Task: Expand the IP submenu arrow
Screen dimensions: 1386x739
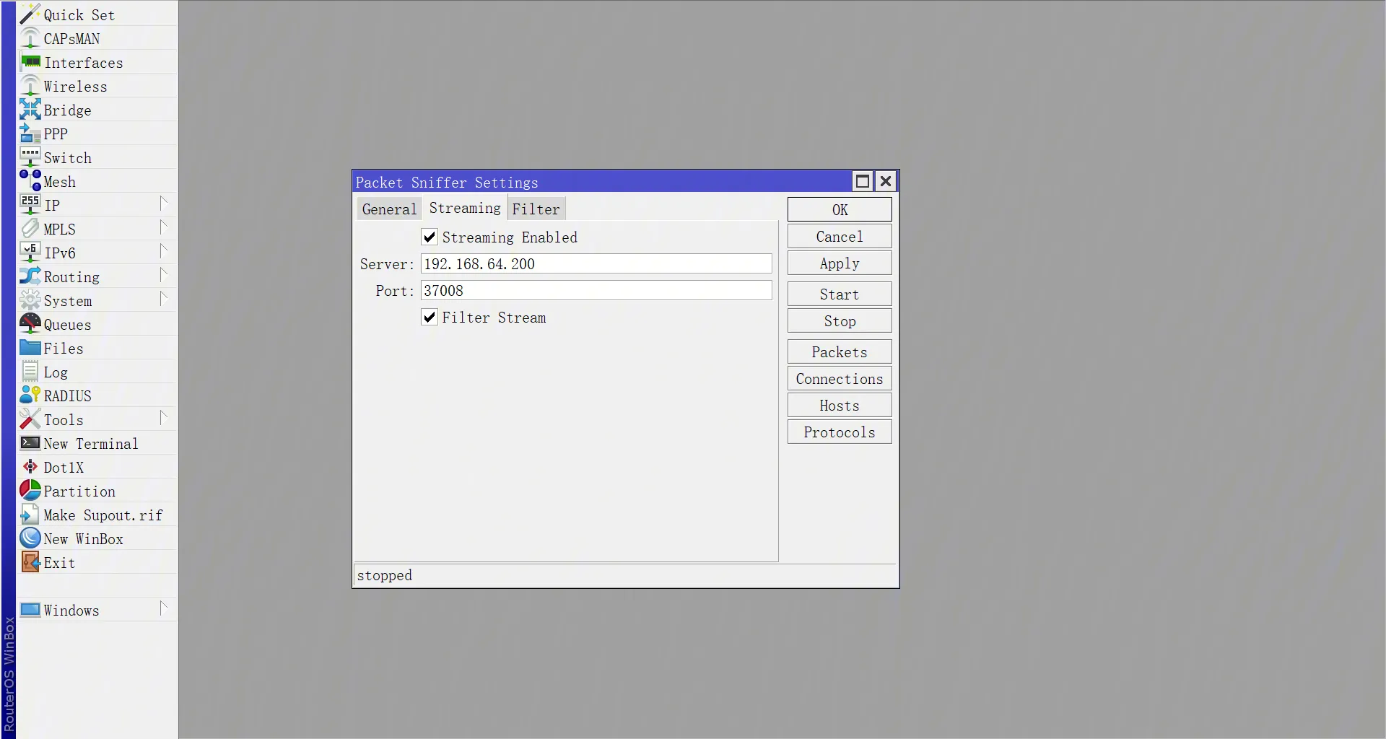Action: (164, 204)
